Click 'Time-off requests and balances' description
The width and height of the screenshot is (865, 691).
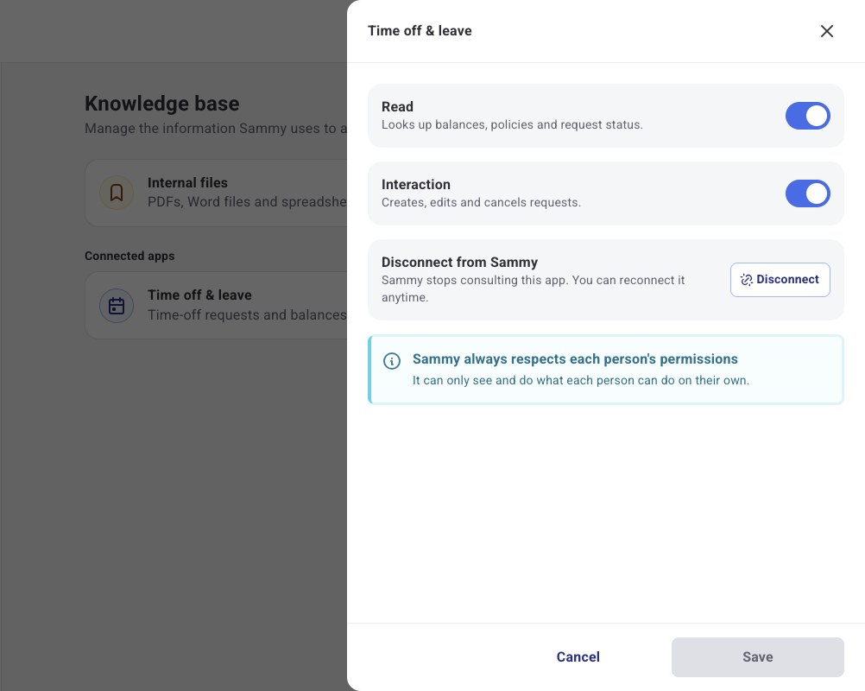pos(247,314)
